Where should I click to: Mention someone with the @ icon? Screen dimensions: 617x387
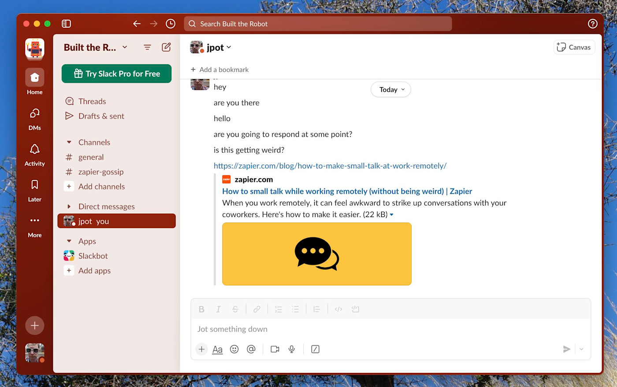[251, 349]
